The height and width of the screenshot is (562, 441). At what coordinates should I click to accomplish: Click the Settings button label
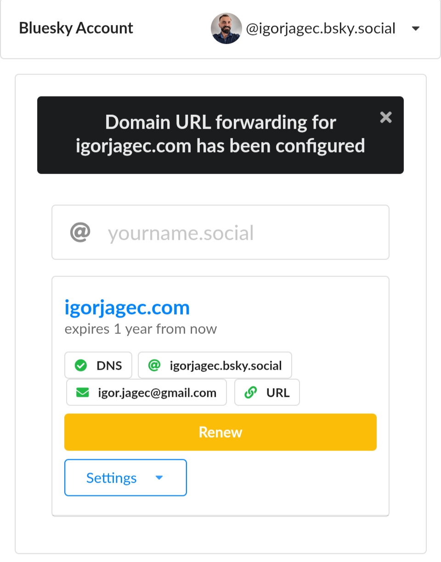[112, 478]
